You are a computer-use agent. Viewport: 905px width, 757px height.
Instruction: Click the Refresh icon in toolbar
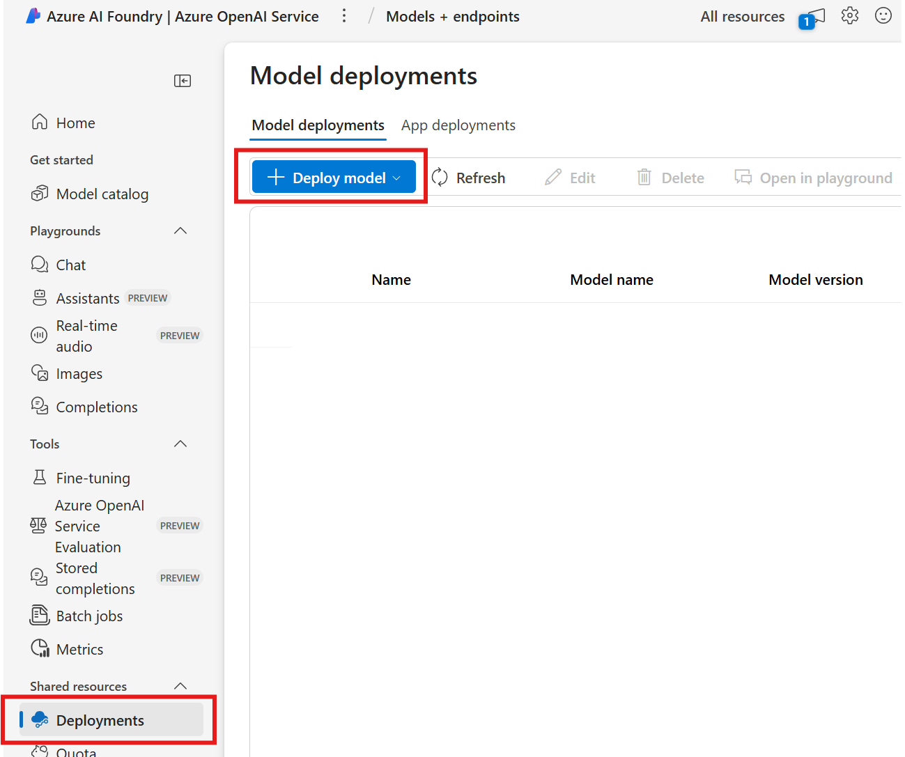[x=440, y=178]
